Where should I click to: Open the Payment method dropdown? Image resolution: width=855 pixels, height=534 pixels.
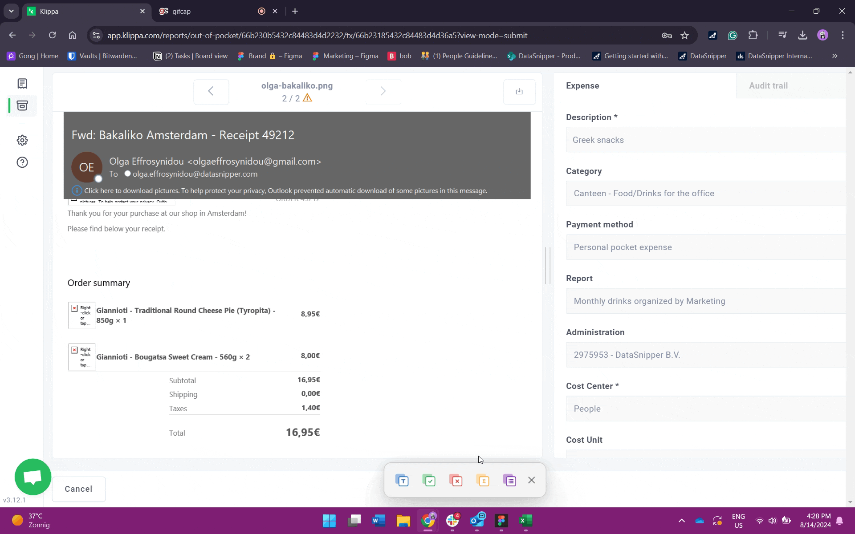[x=706, y=247]
